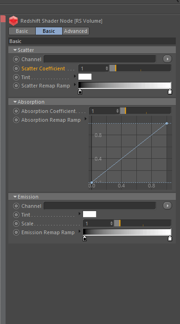Toggle animation dot for Scatter Coefficient
180x324 pixels.
click(x=16, y=69)
